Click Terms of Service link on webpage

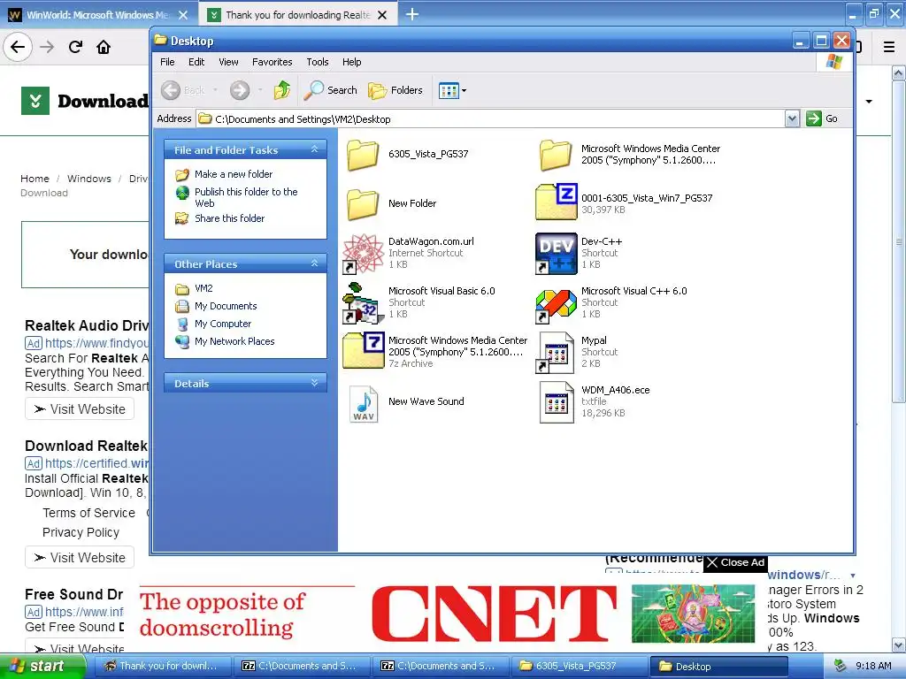89,513
